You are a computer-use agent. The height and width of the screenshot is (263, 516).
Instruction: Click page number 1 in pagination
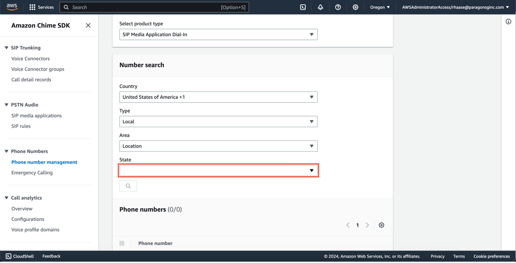[x=357, y=225]
